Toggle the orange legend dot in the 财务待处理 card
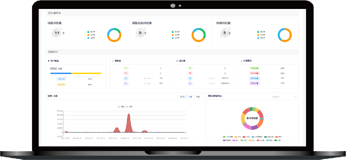 pyautogui.click(x=258, y=35)
